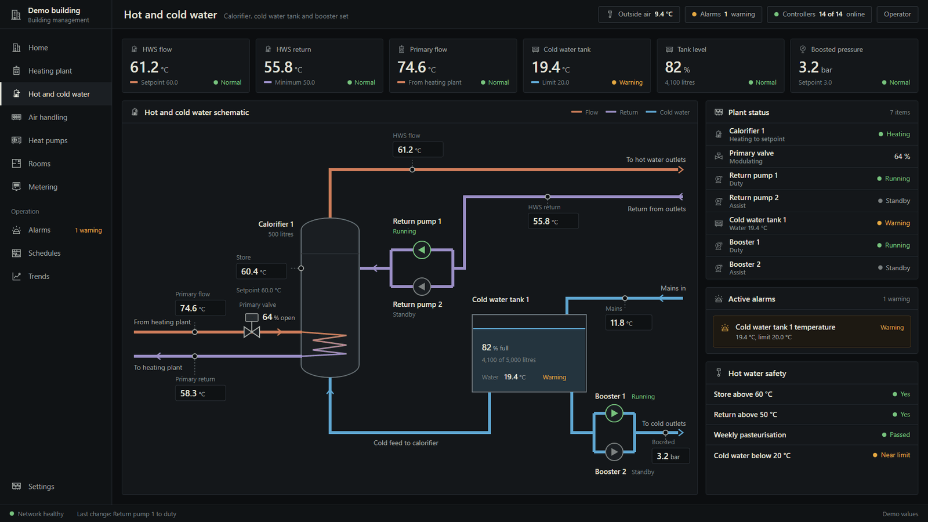Screen dimensions: 928x522
Task: Open the Metering page
Action: click(56, 187)
